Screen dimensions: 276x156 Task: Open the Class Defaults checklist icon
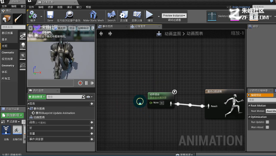click(x=137, y=15)
